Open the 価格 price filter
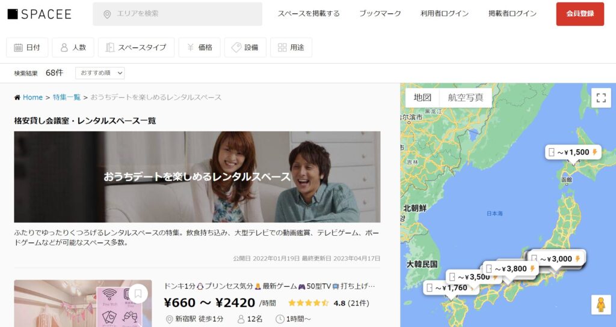Viewport: 616px width, 327px height. (199, 47)
